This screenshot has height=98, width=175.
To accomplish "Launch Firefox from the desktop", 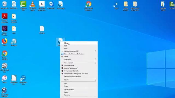I will 5,42.
